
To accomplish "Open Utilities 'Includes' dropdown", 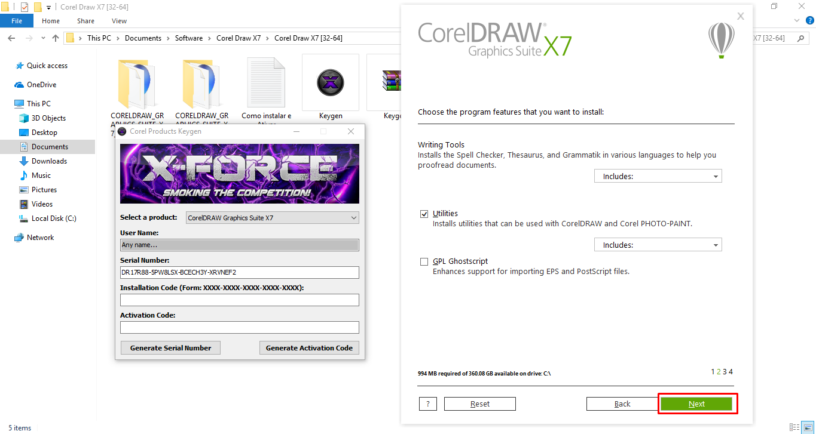I will [x=658, y=245].
